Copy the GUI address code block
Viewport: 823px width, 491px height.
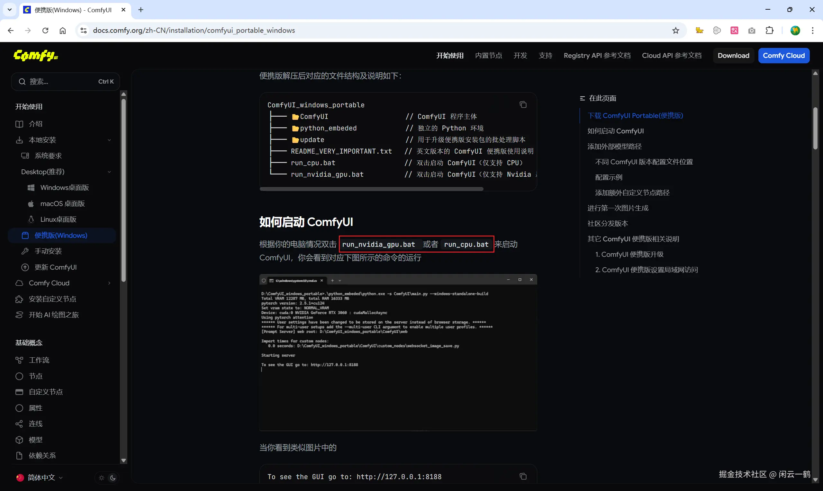pos(523,476)
